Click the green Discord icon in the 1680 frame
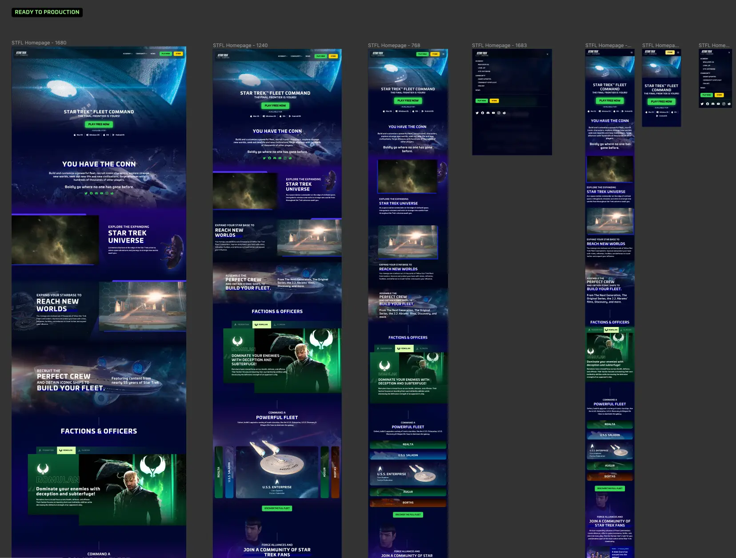736x558 pixels. click(x=96, y=193)
